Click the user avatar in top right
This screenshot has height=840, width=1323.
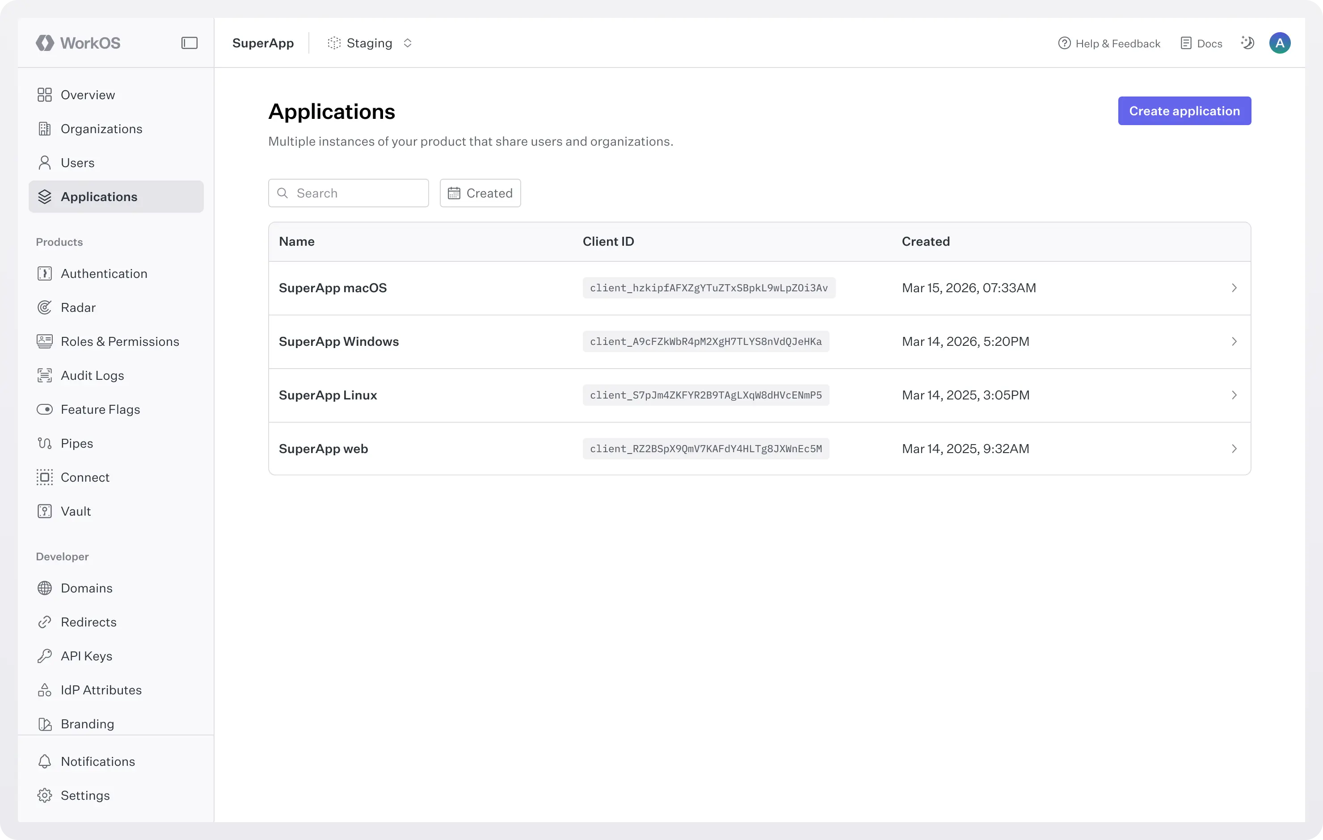pyautogui.click(x=1280, y=42)
